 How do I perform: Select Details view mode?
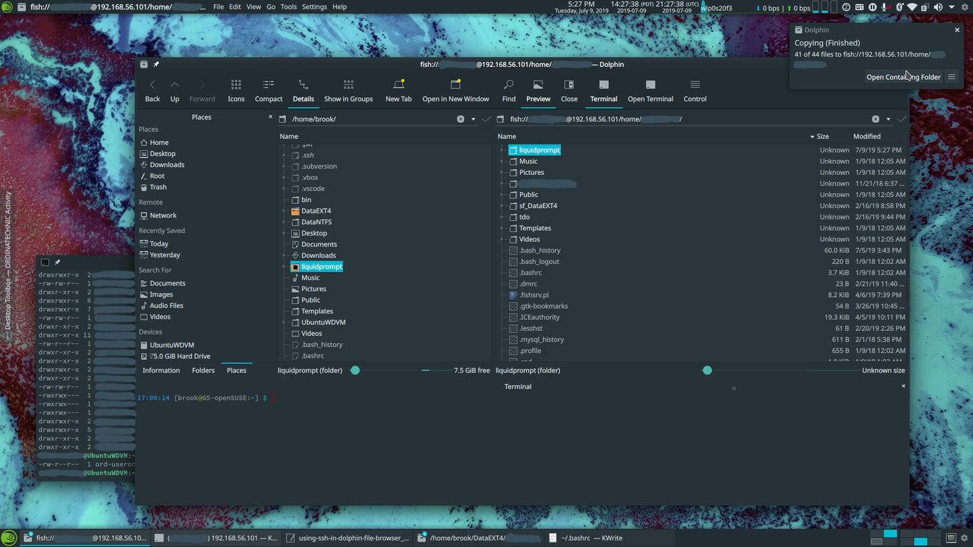click(303, 90)
